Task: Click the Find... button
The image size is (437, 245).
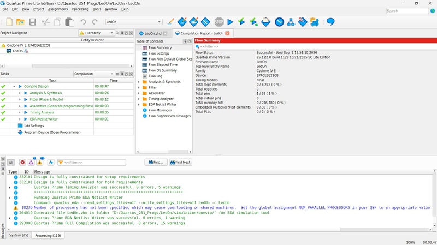Action: tap(156, 162)
